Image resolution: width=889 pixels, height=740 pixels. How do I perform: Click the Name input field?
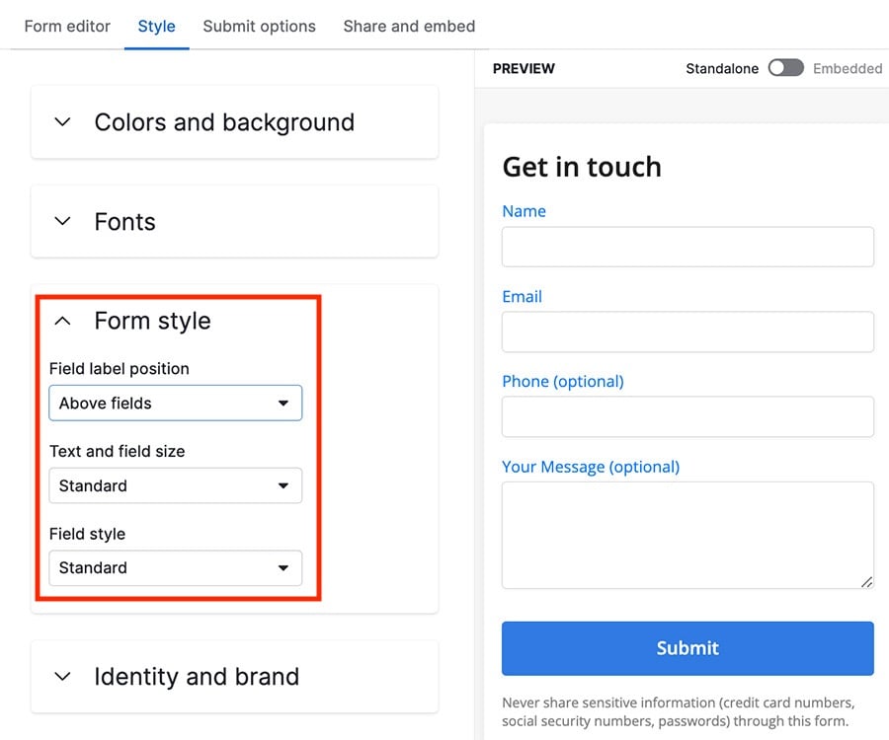tap(687, 247)
